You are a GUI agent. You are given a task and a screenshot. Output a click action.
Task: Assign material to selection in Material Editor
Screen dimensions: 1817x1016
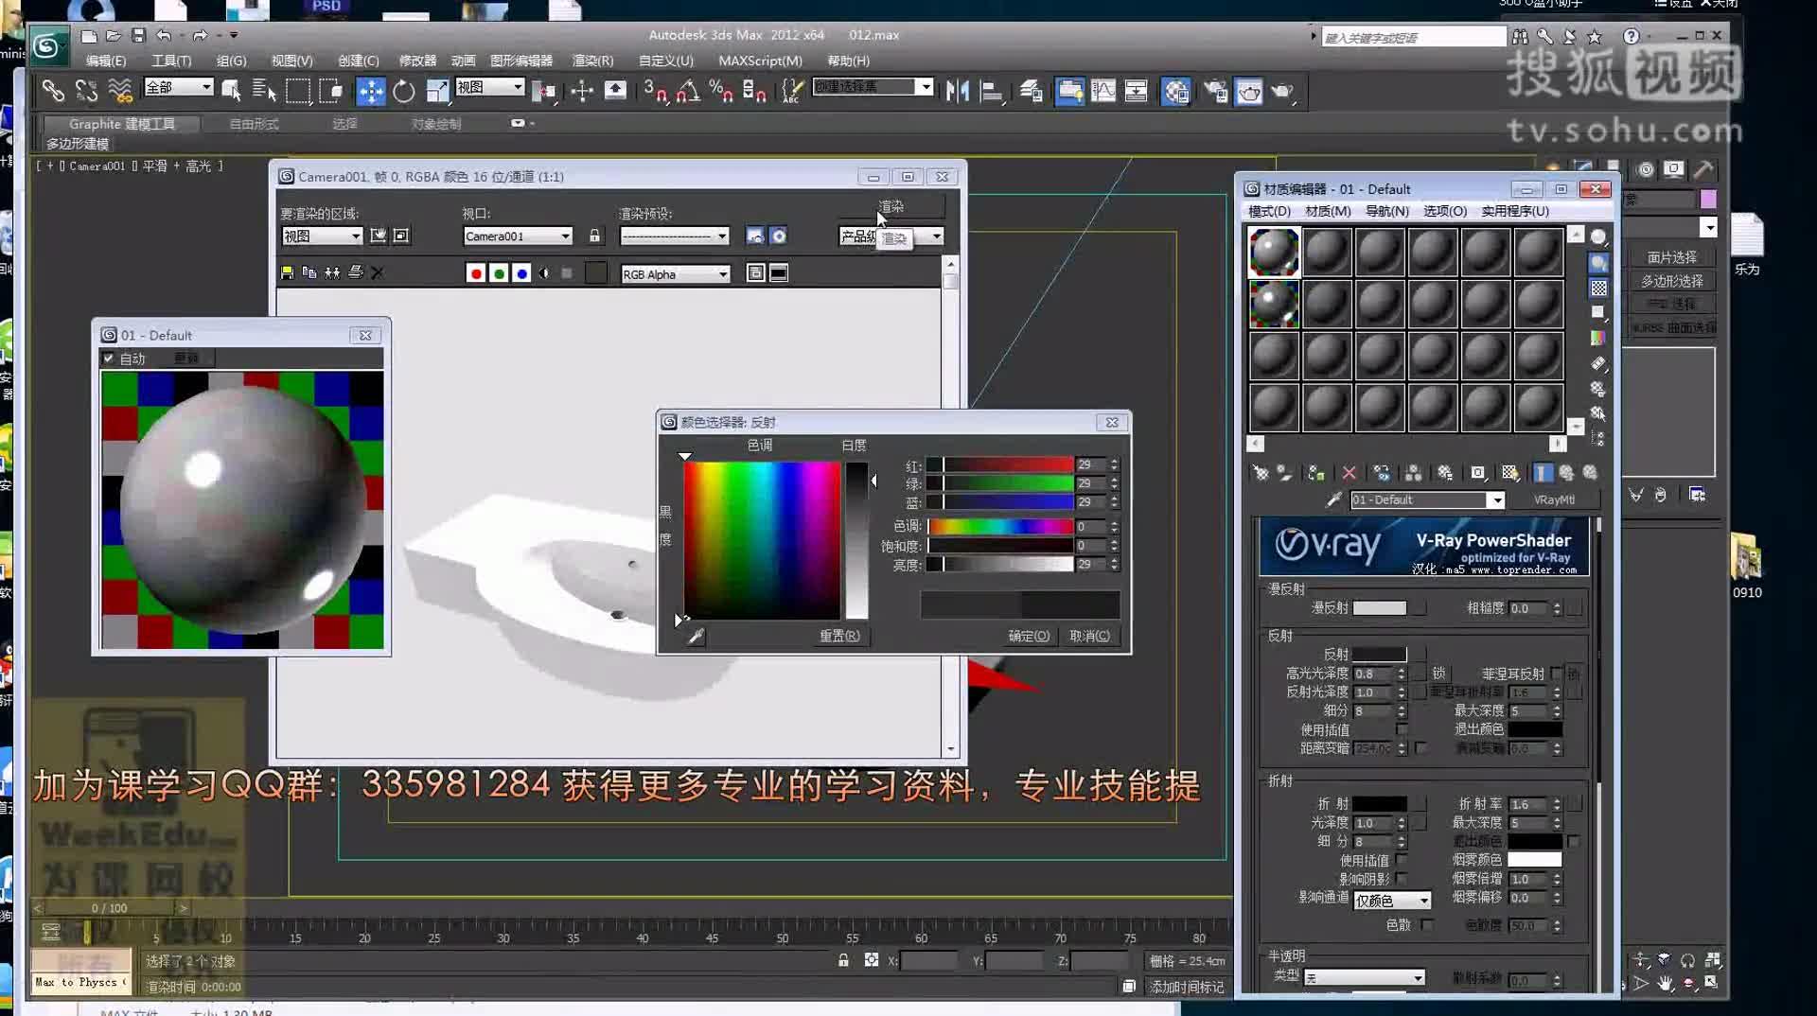pos(1314,473)
